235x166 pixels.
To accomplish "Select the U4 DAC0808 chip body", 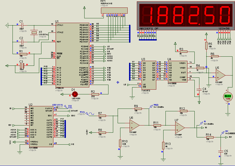I will coord(178,72).
